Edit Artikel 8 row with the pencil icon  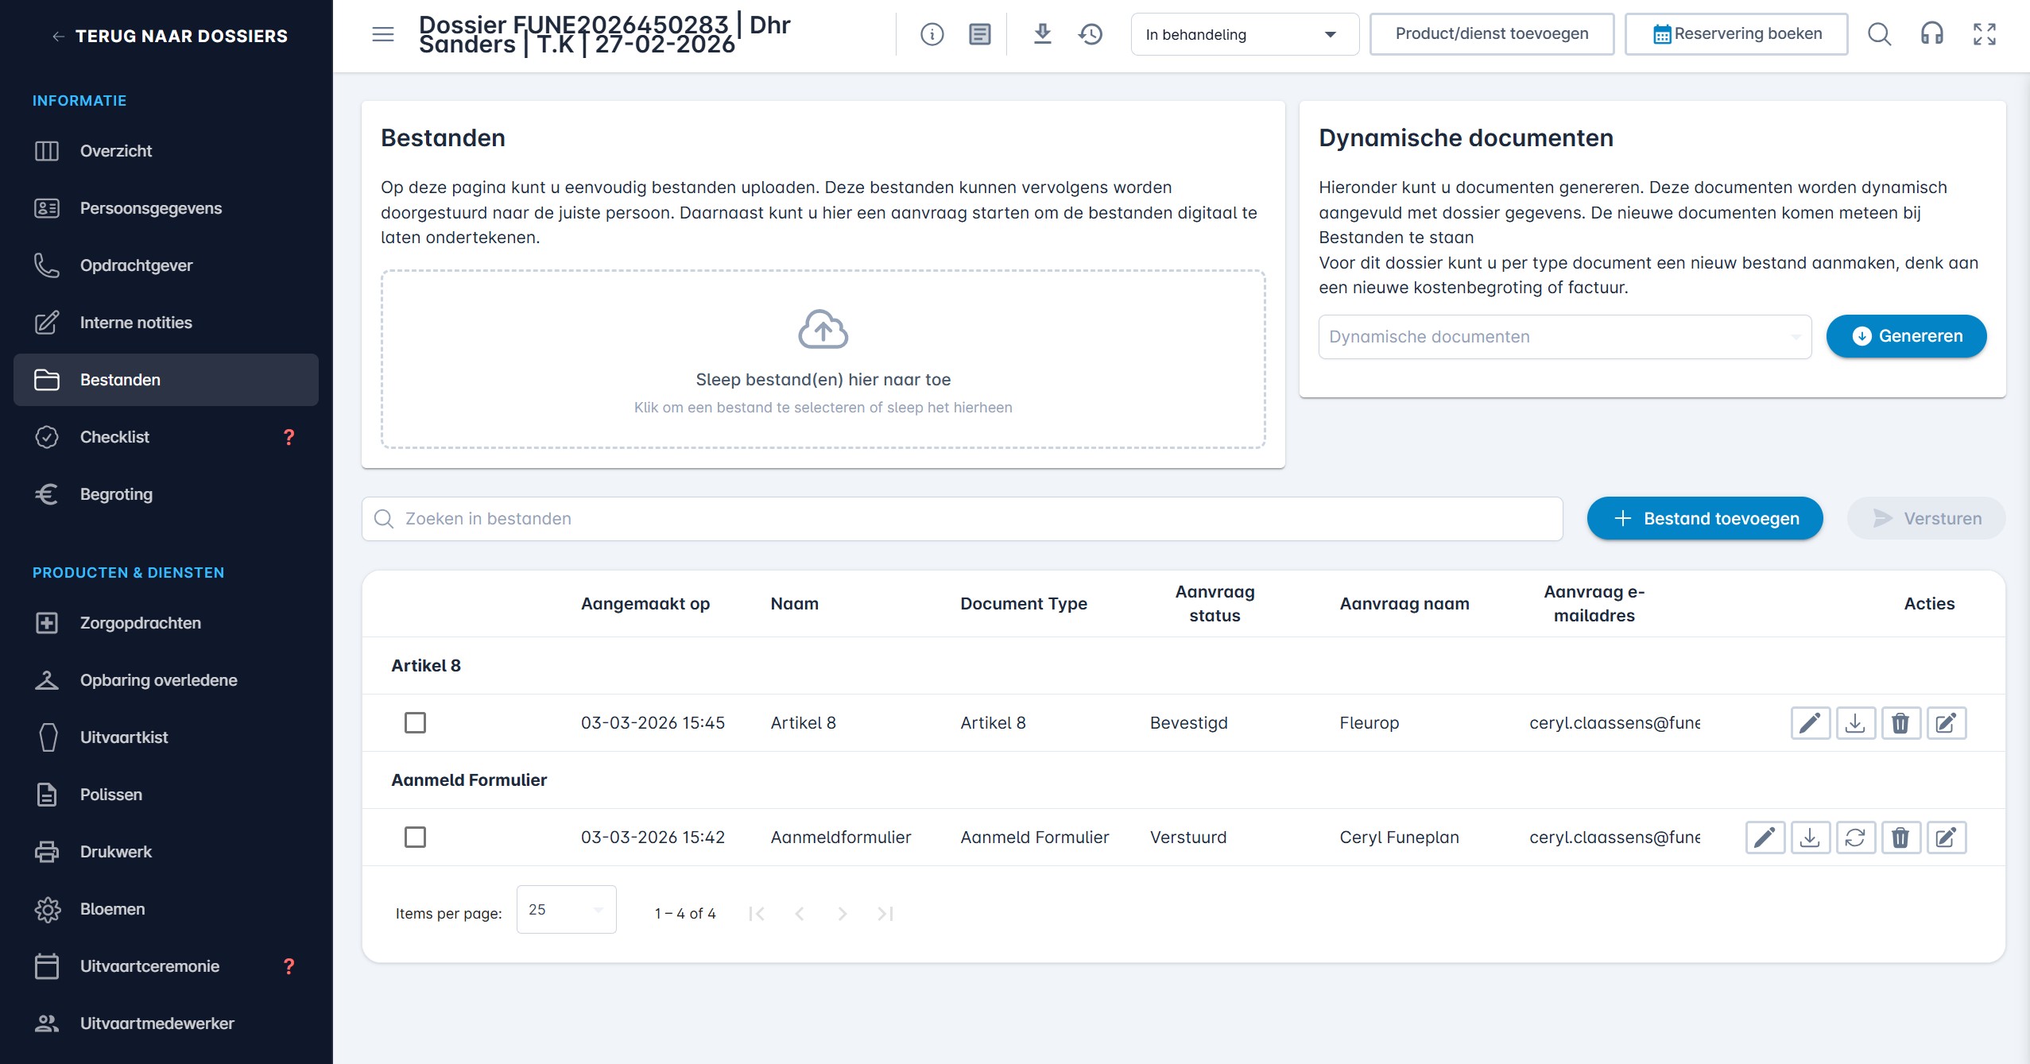[1810, 723]
